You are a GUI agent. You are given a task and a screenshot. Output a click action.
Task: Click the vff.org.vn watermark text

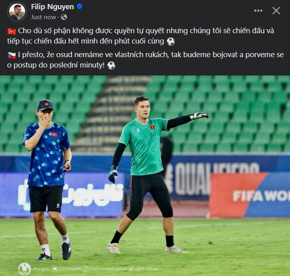point(41,268)
